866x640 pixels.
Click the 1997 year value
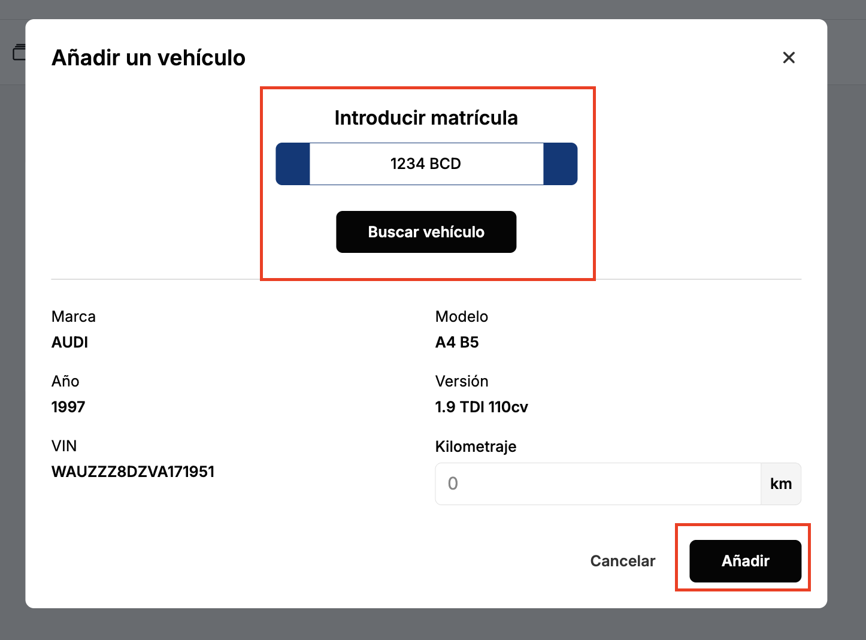pos(68,407)
